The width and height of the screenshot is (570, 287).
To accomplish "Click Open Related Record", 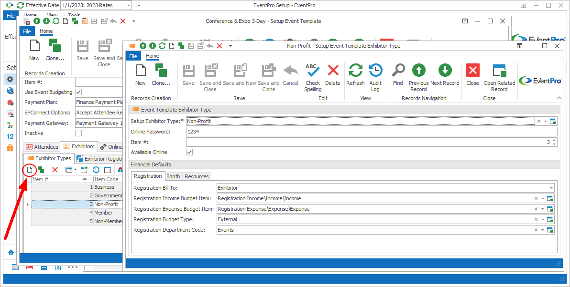I will click(x=499, y=78).
